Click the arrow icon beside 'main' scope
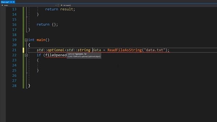The height and width of the screenshot is (122, 217). [2, 5]
